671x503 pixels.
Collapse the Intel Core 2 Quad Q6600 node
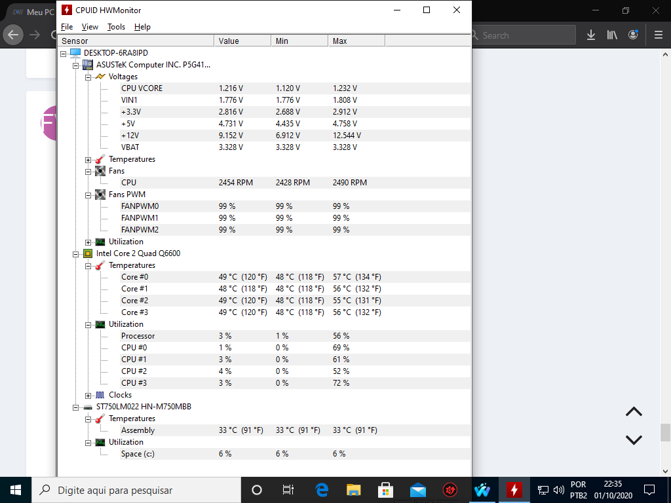pyautogui.click(x=76, y=255)
